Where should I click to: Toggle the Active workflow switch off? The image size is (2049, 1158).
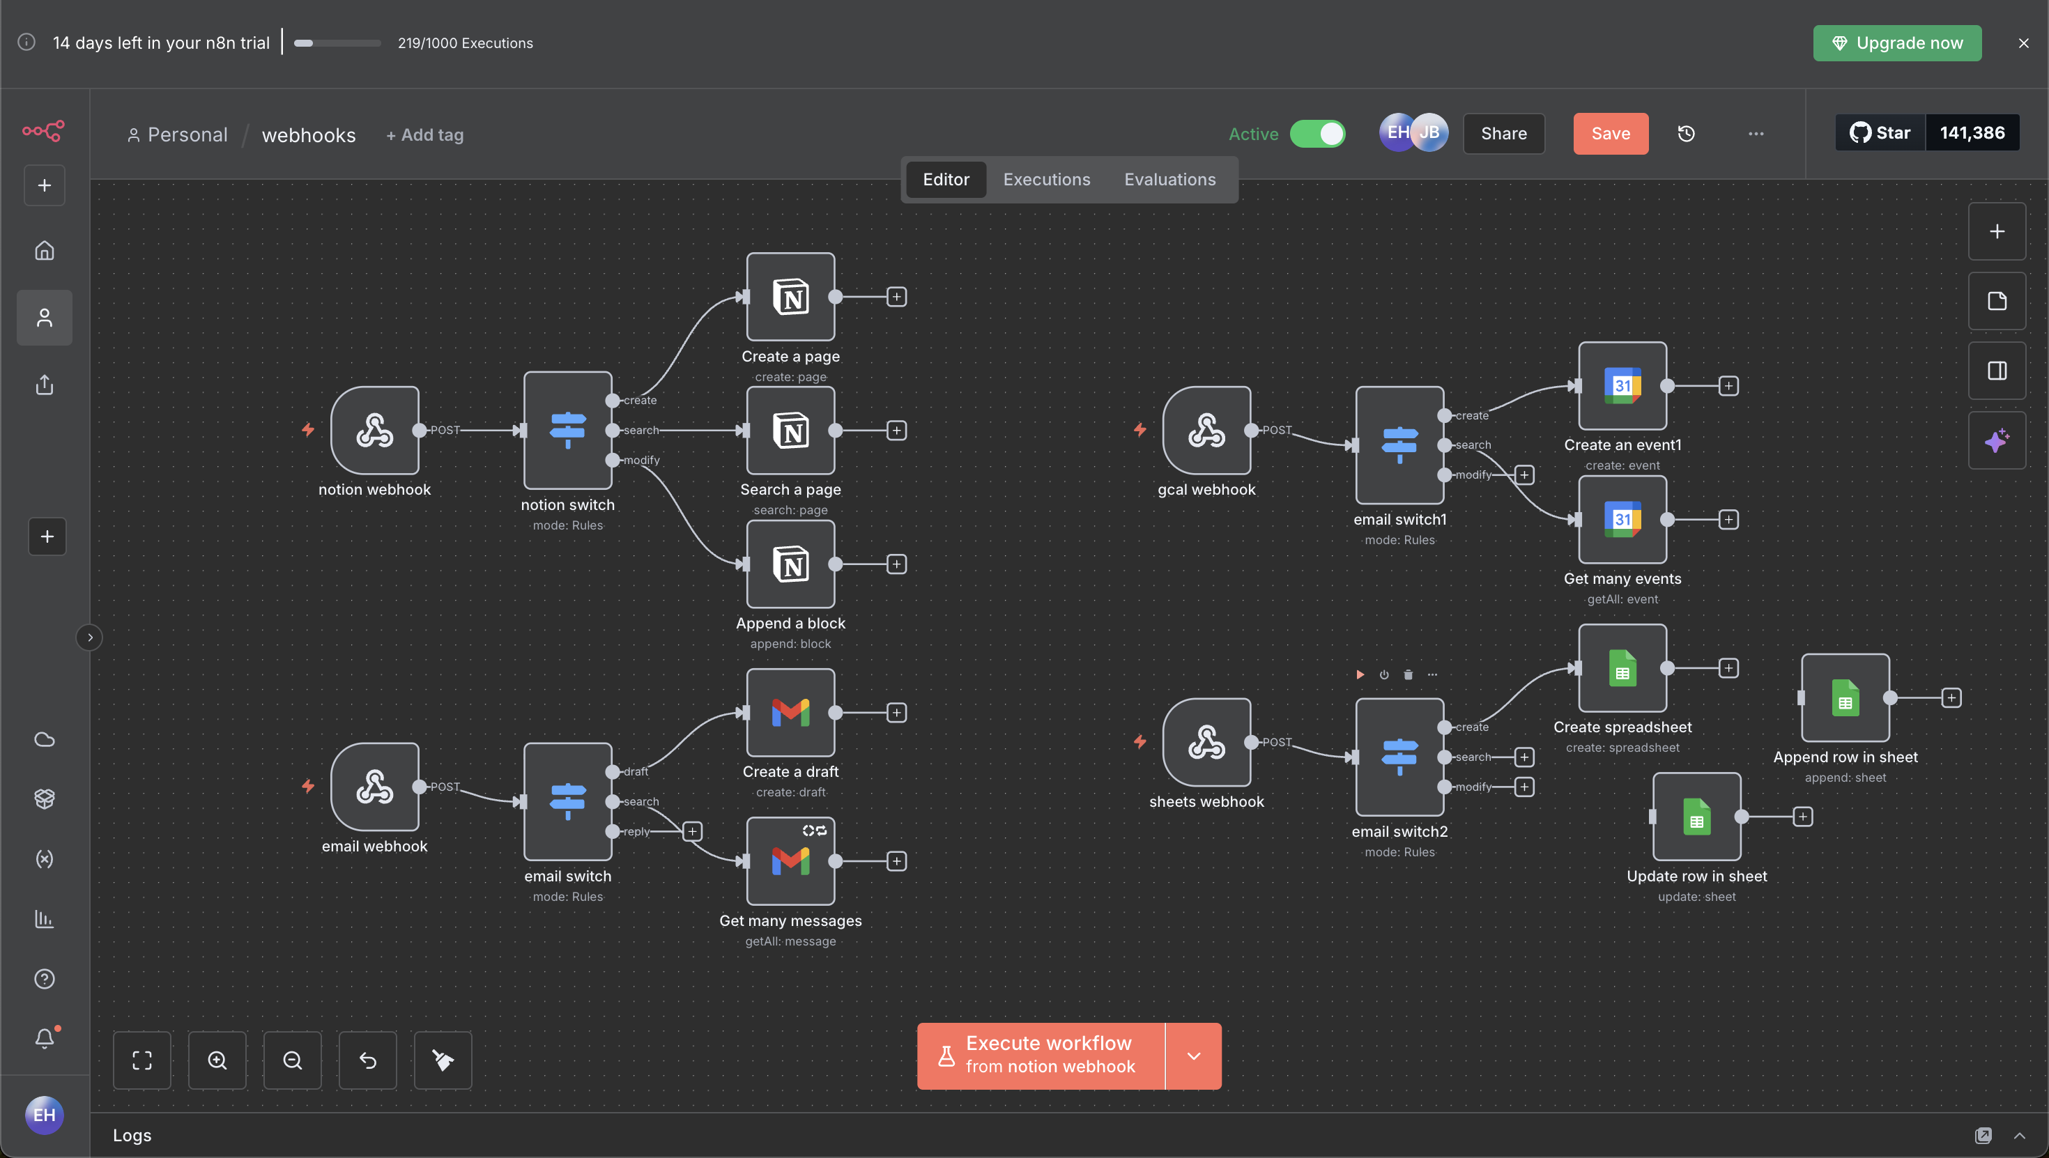tap(1317, 134)
